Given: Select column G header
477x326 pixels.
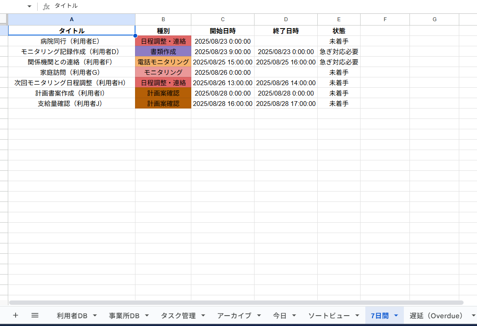Looking at the screenshot, I should pyautogui.click(x=435, y=19).
